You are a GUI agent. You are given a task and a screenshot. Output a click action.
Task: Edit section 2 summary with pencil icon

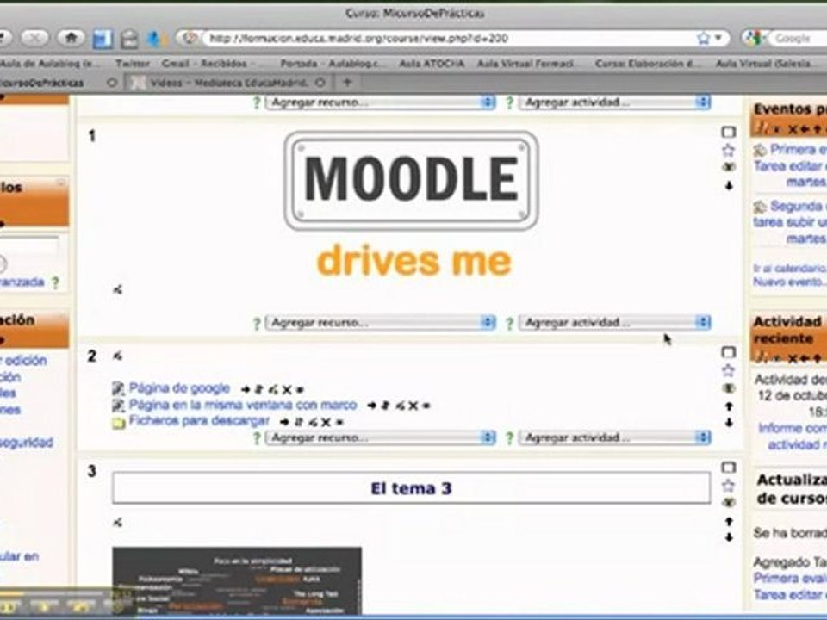point(118,356)
